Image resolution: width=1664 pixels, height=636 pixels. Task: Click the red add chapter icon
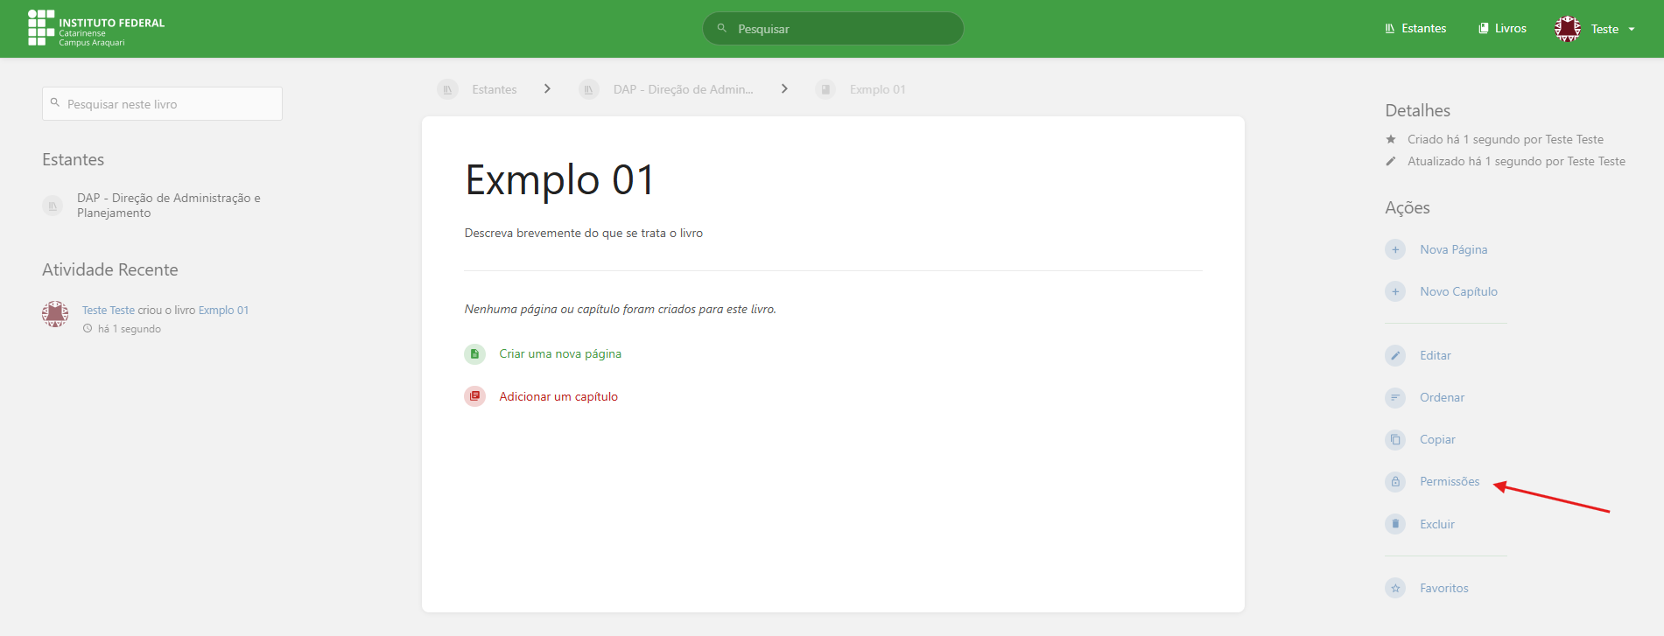tap(474, 396)
